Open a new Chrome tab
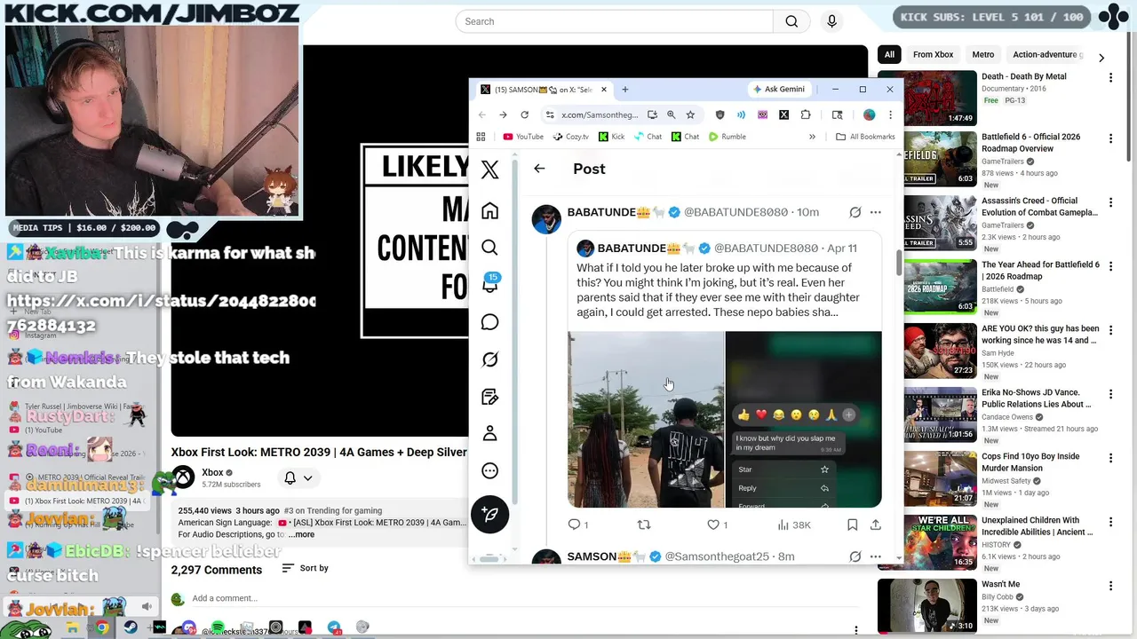Screen dimensions: 1137x639 (624, 90)
